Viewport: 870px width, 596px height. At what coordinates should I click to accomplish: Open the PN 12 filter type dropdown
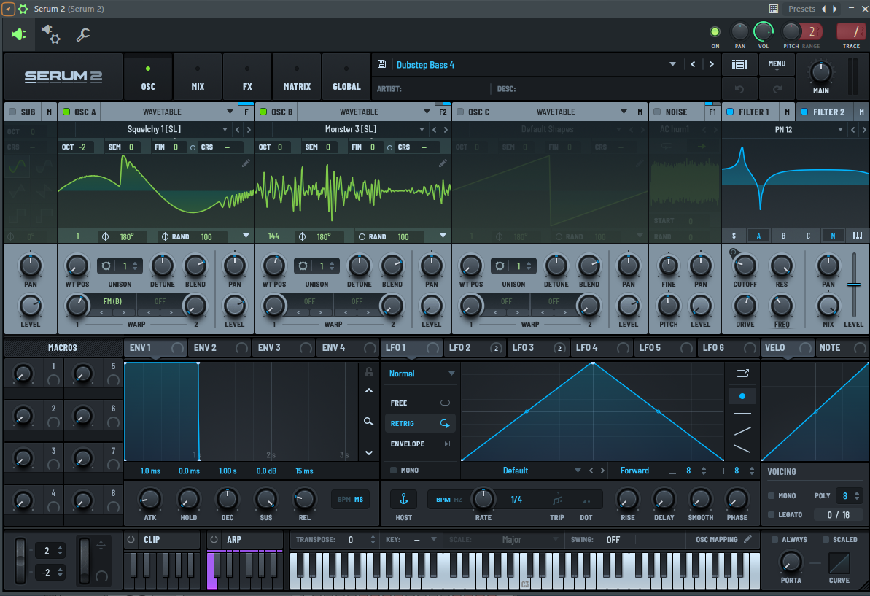coord(841,130)
